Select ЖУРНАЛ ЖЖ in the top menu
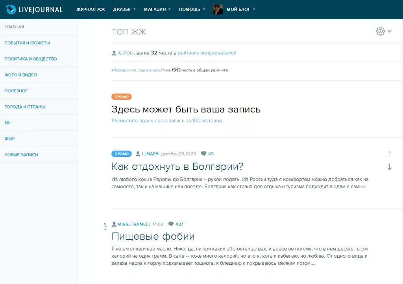The width and height of the screenshot is (403, 284). (x=91, y=9)
